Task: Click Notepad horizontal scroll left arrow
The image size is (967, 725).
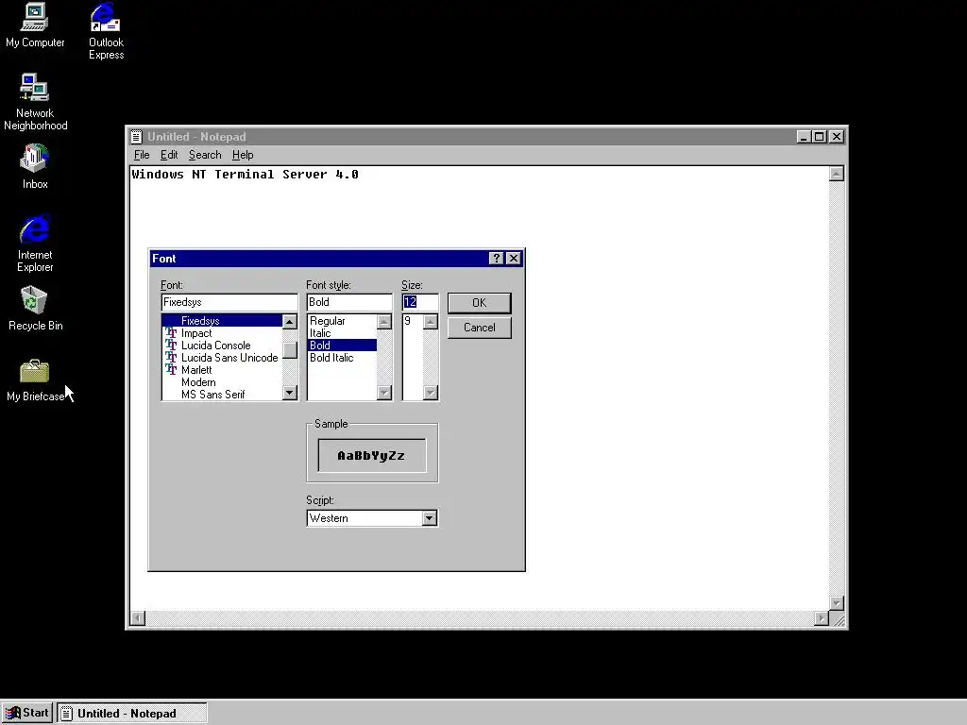Action: tap(138, 617)
